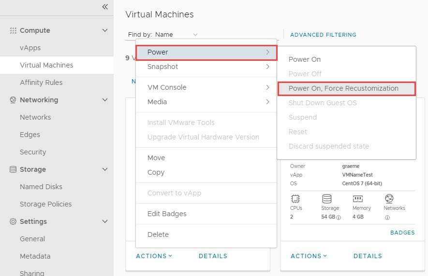Image resolution: width=428 pixels, height=276 pixels.
Task: Open Virtual Machines in sidebar
Action: pos(57,65)
